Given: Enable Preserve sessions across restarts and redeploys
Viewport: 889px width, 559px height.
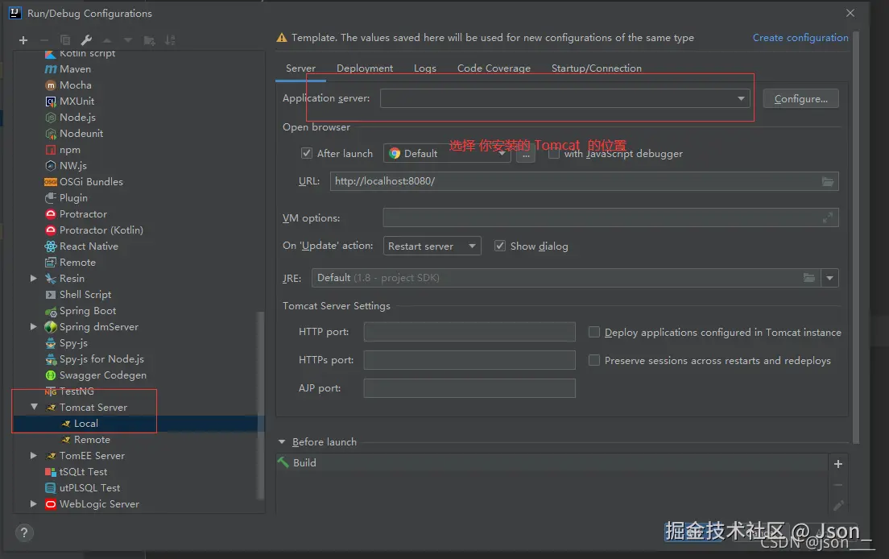Looking at the screenshot, I should [594, 360].
